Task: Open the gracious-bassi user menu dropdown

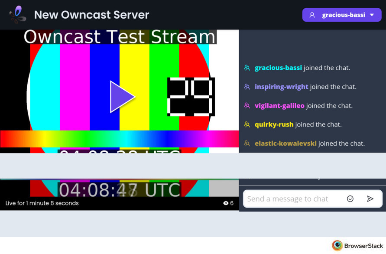Action: coord(341,15)
